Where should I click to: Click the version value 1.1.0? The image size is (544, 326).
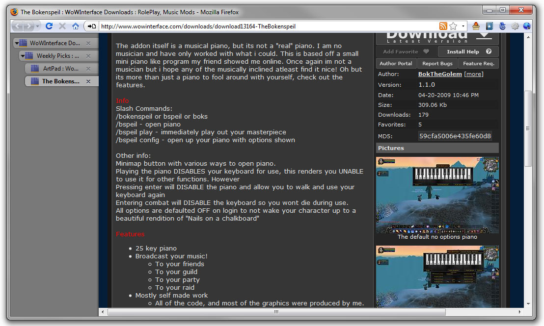pos(426,85)
